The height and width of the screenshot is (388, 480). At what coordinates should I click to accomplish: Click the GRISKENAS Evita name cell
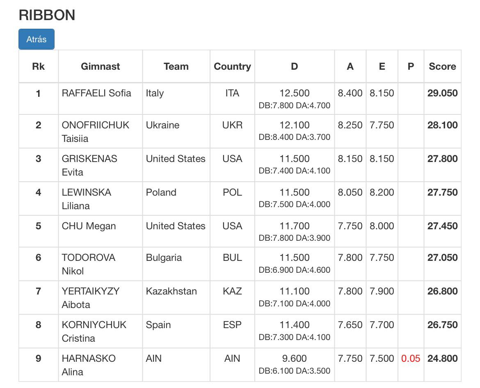pos(89,165)
